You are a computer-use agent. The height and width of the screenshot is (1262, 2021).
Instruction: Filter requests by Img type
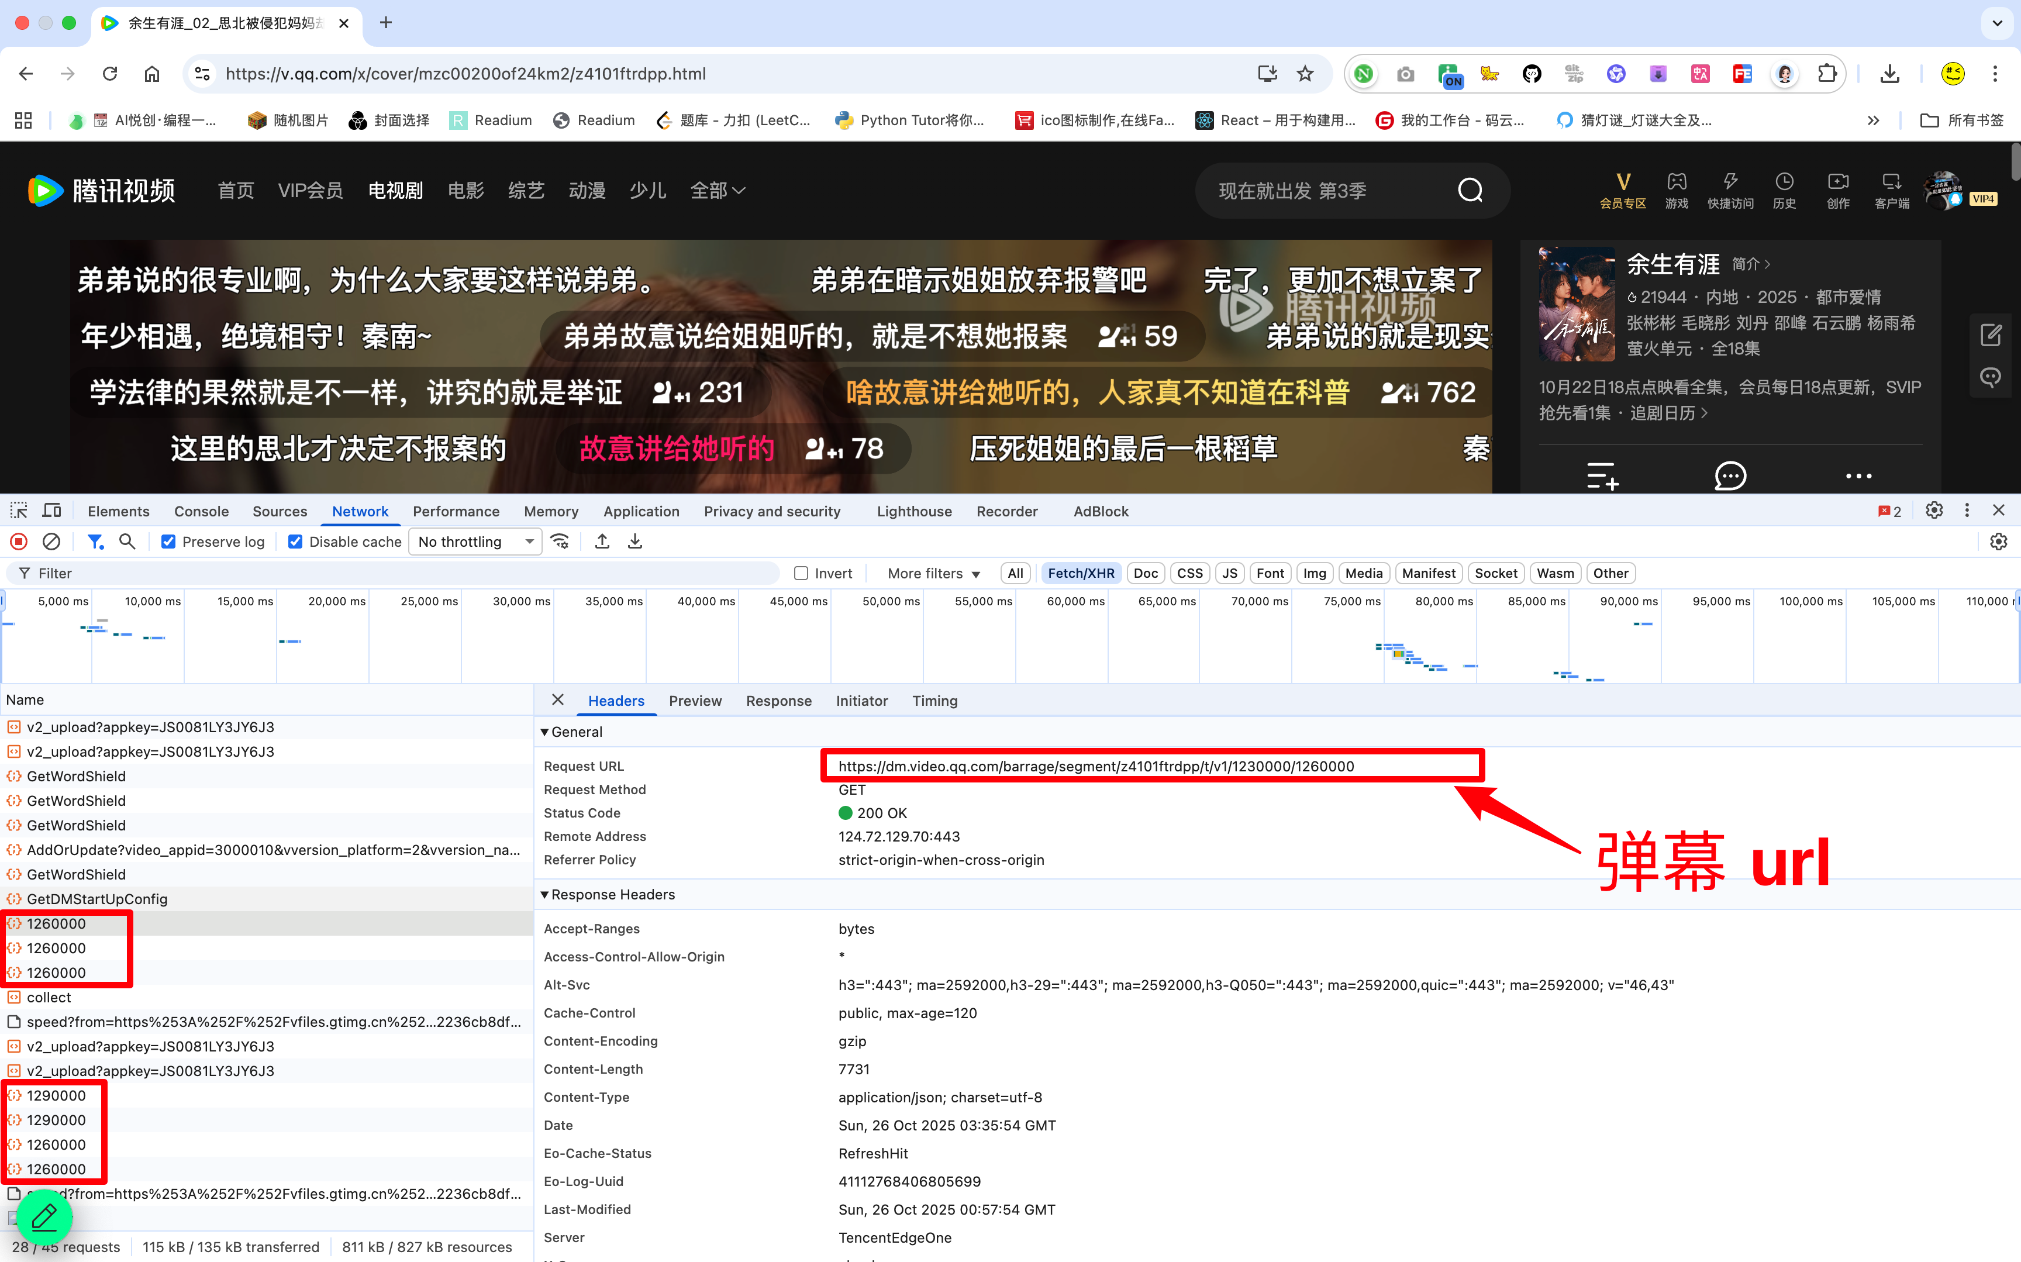pos(1314,574)
